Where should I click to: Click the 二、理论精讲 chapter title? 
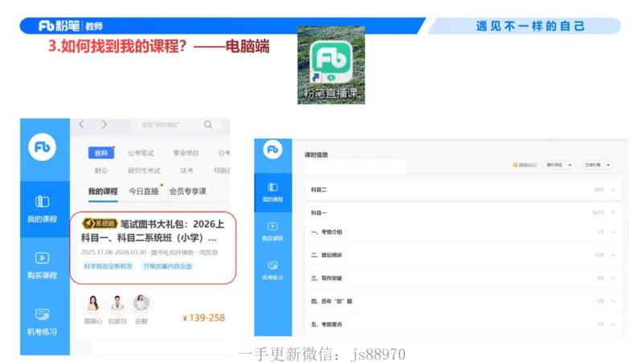tap(326, 255)
